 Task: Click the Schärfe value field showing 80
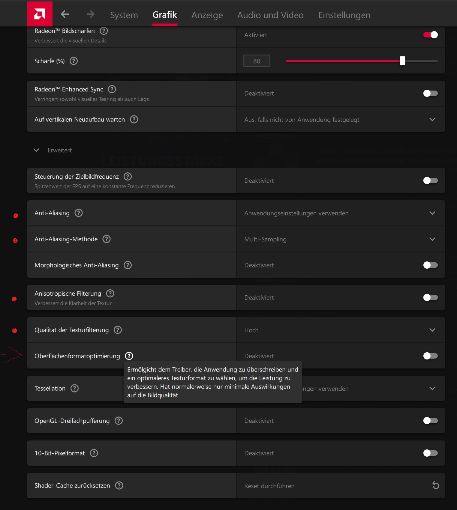click(x=257, y=61)
